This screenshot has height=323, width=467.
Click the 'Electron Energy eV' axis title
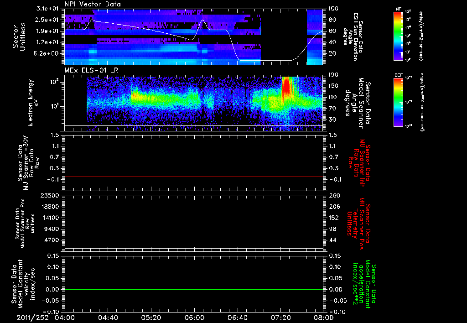[x=33, y=103]
